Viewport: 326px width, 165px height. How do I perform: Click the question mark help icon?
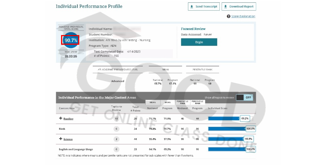(228, 16)
